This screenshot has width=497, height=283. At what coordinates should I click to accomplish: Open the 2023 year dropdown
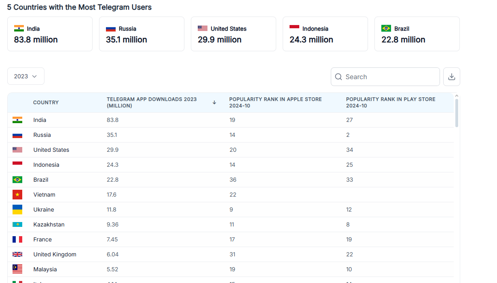pos(26,76)
